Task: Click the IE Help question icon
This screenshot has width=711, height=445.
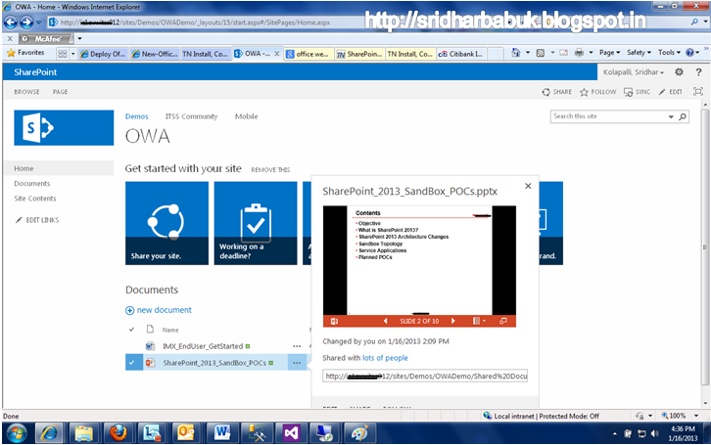Action: pyautogui.click(x=689, y=53)
